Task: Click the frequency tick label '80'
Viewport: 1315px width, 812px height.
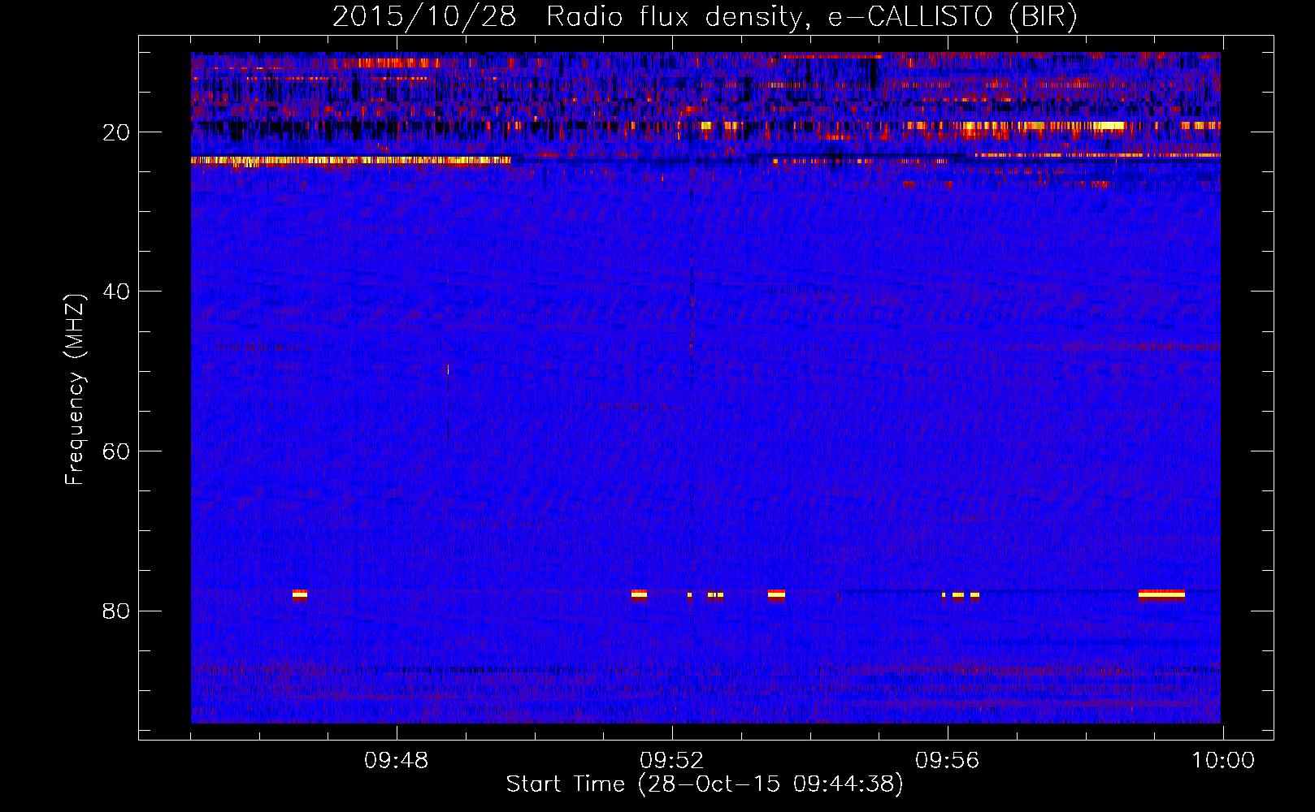Action: pyautogui.click(x=116, y=611)
